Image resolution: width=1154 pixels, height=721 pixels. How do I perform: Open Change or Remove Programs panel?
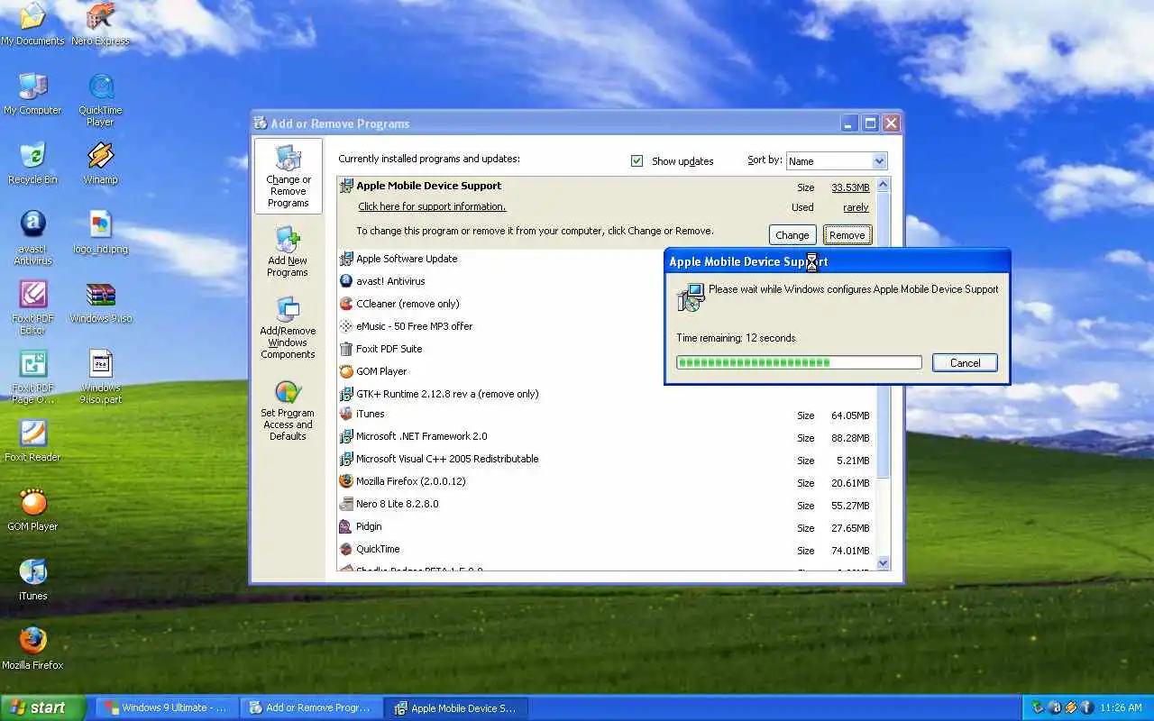[288, 176]
